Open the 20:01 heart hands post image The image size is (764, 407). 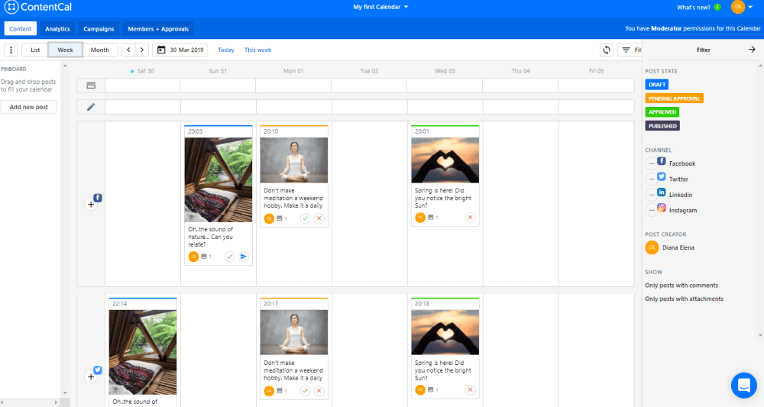pos(445,160)
